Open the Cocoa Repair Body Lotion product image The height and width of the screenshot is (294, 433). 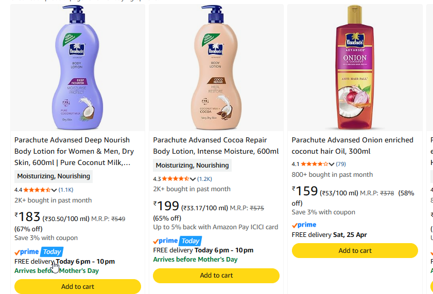pyautogui.click(x=216, y=67)
